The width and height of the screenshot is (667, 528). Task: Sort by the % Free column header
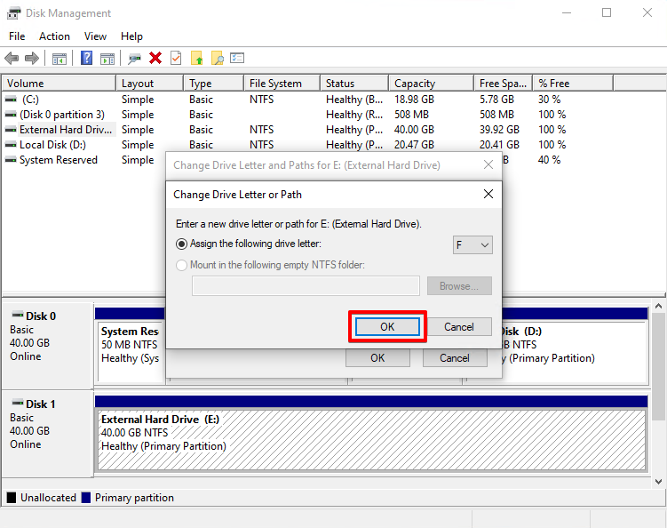tap(573, 83)
